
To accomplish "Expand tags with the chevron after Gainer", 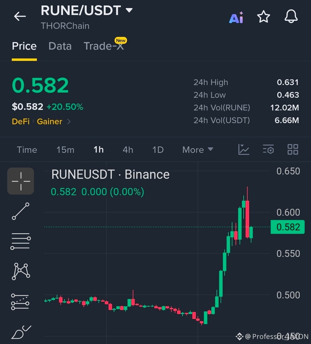I will coord(69,121).
